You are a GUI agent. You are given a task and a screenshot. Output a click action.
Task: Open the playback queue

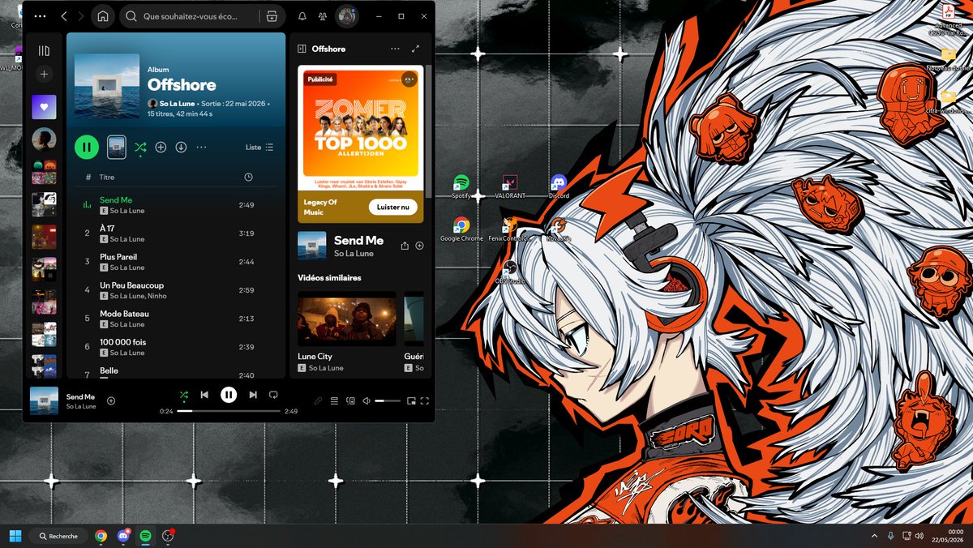click(x=334, y=400)
